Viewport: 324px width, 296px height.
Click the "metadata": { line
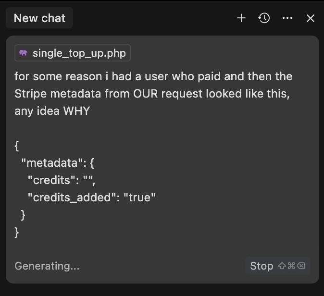[58, 163]
